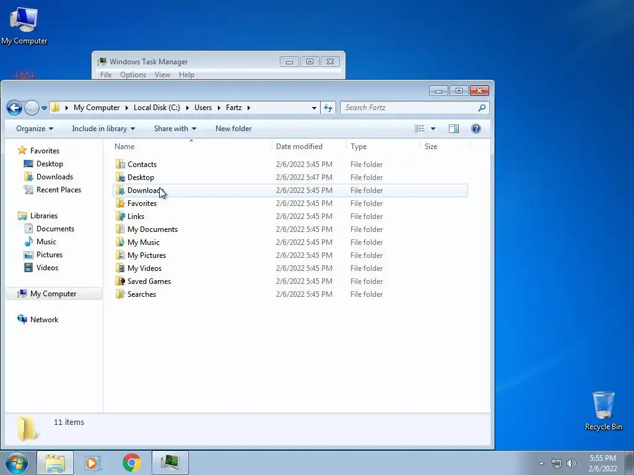Open recent pages dropdown next to Forward button
634x475 pixels.
click(x=45, y=108)
